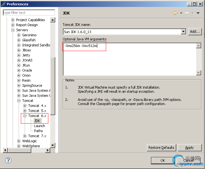Open the back history dropdown arrow

[181, 13]
